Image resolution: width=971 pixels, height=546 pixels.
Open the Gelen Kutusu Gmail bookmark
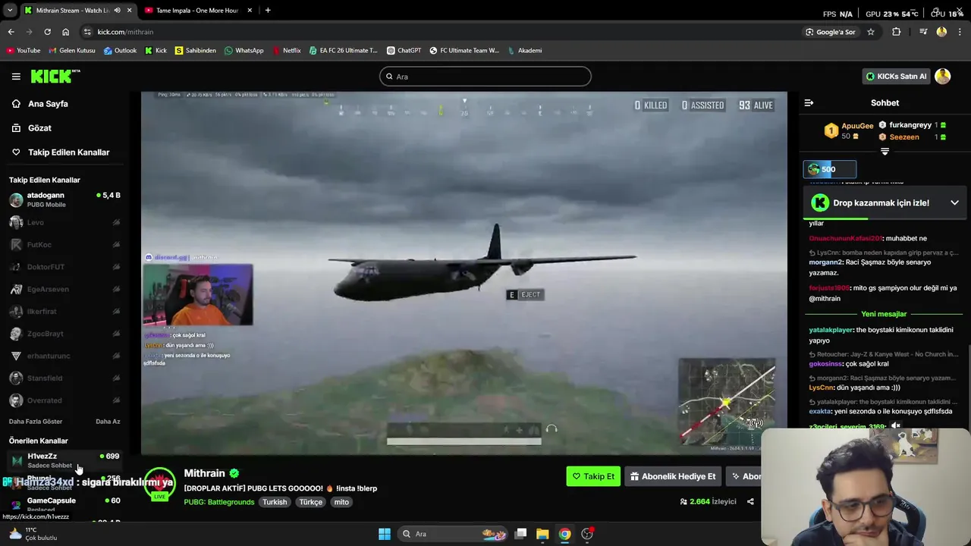click(72, 51)
